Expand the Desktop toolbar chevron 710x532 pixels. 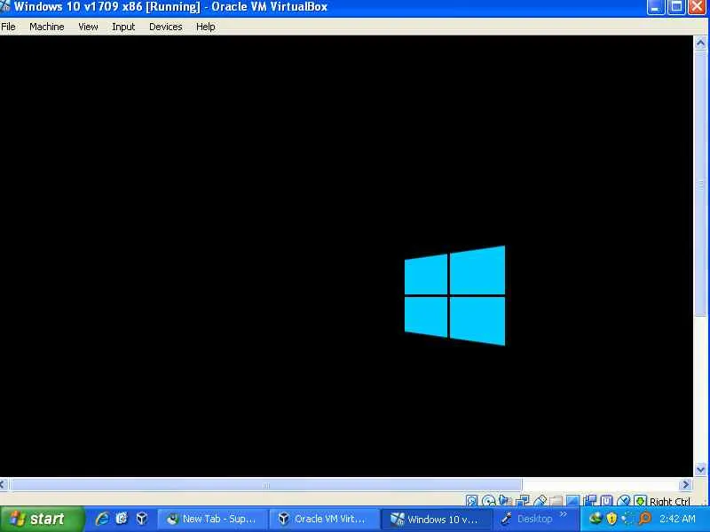564,514
